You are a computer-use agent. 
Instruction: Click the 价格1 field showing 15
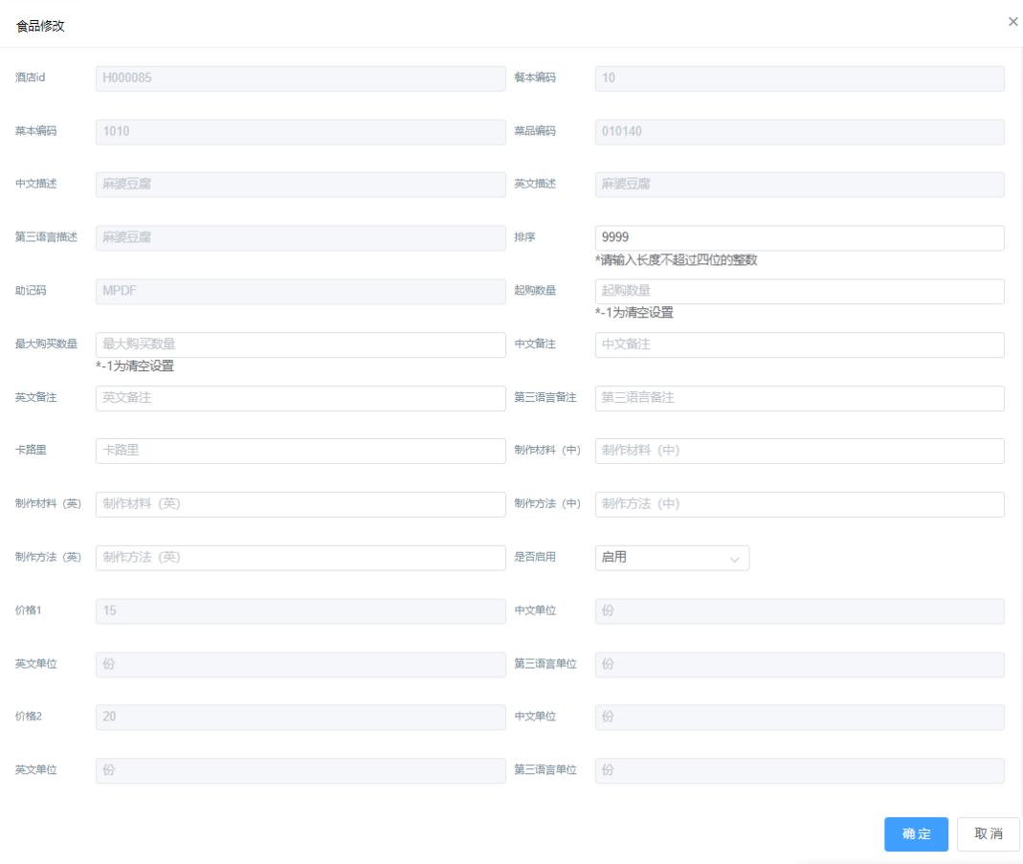click(300, 610)
